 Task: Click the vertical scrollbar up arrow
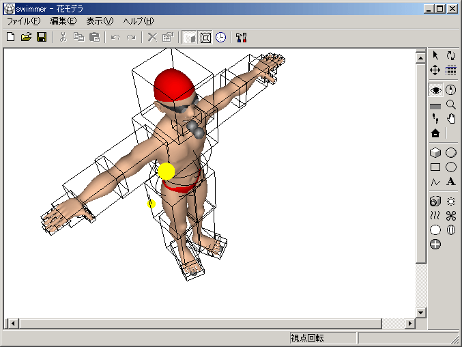pos(421,58)
